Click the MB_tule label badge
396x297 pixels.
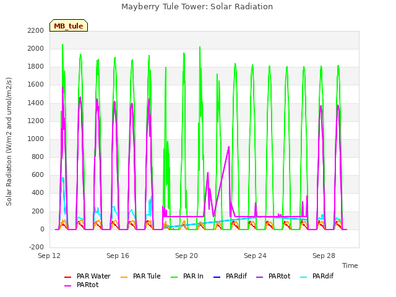[69, 26]
